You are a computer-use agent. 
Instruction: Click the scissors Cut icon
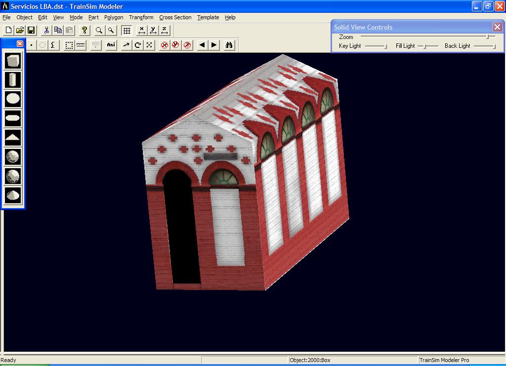(46, 31)
